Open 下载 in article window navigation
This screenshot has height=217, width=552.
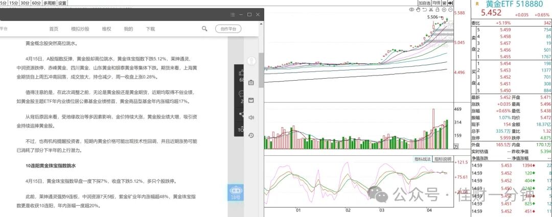click(150, 29)
